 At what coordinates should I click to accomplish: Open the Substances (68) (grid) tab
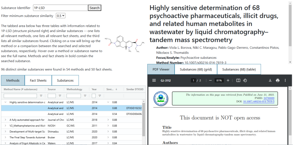tap(196, 69)
